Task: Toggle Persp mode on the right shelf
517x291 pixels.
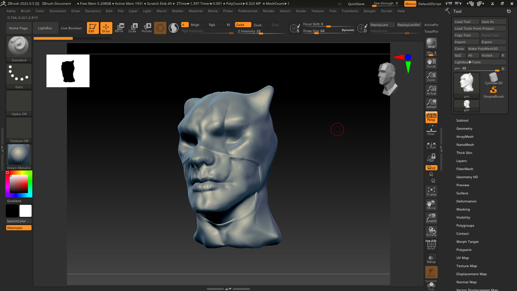Action: click(x=431, y=117)
